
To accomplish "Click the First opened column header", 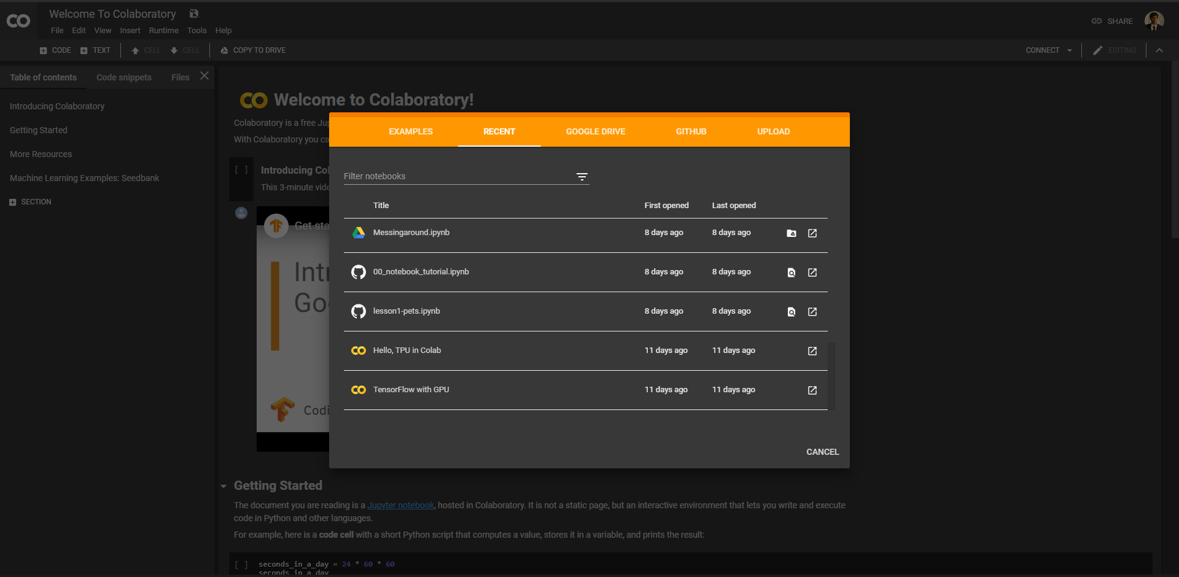I will point(666,206).
